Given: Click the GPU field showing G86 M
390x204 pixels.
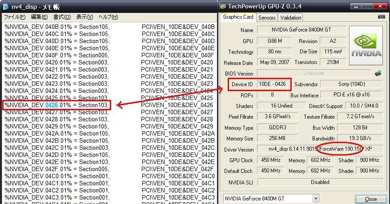Looking at the screenshot, I should [x=274, y=41].
